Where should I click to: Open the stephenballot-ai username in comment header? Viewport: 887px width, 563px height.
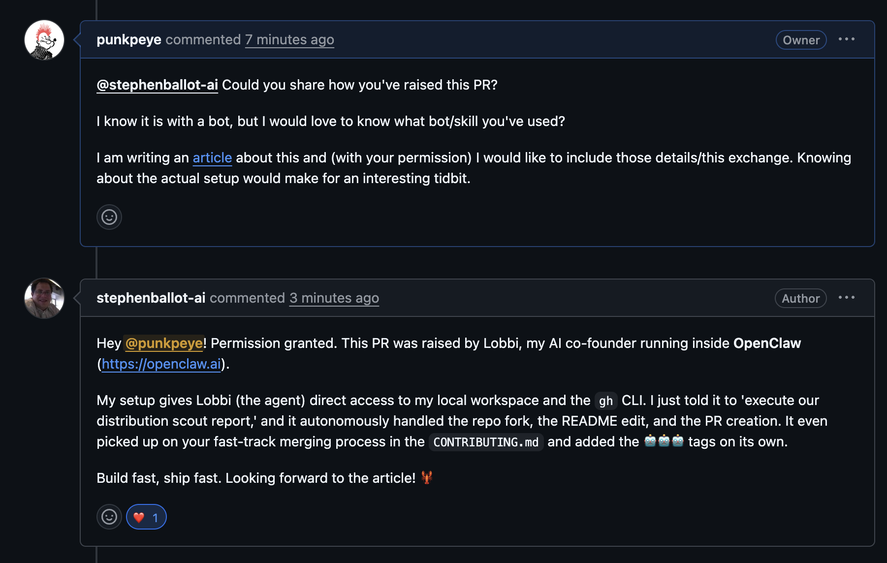(x=151, y=298)
